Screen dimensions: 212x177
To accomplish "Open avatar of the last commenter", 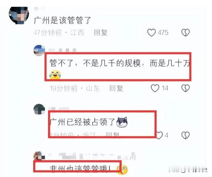I will coord(39,156).
